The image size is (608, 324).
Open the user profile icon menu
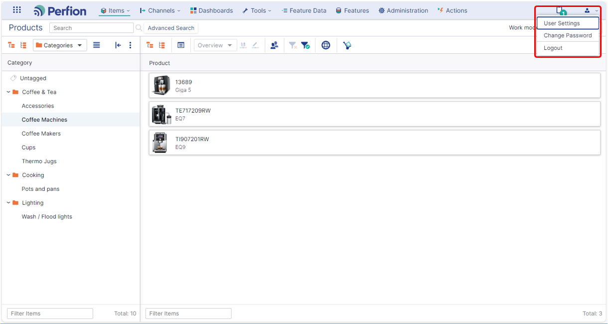pos(587,10)
